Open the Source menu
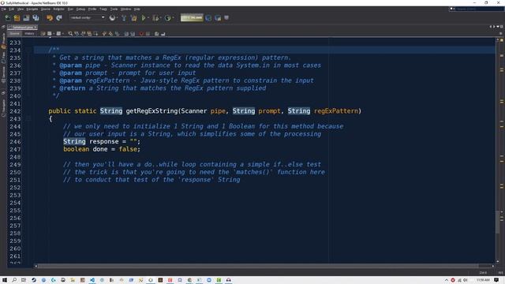 [46, 9]
